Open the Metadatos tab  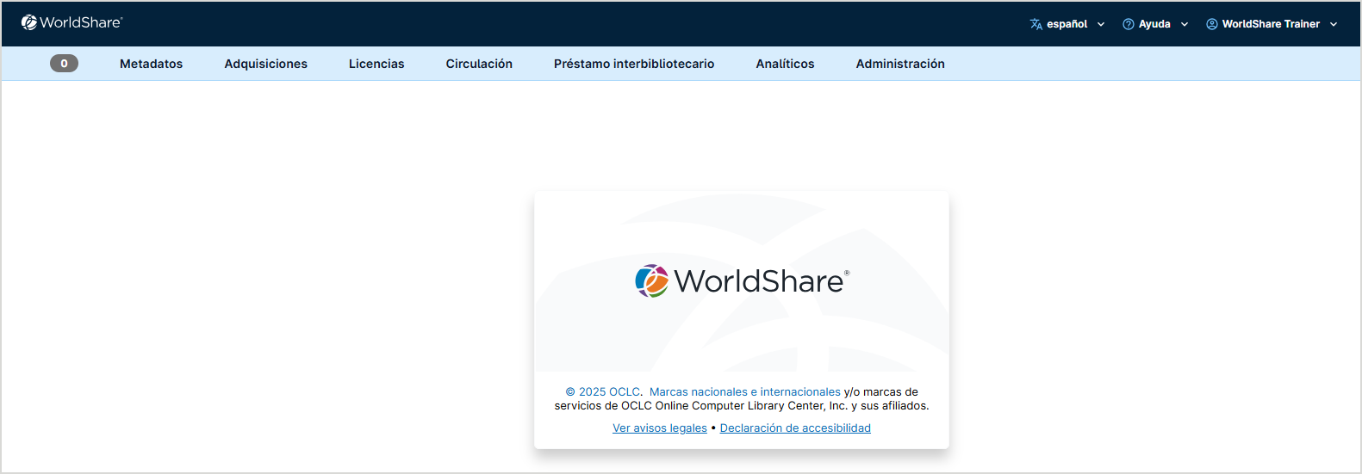[151, 64]
